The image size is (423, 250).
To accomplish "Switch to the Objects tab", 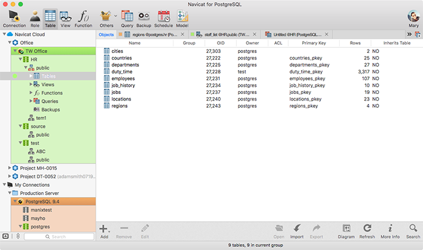I will click(x=106, y=34).
